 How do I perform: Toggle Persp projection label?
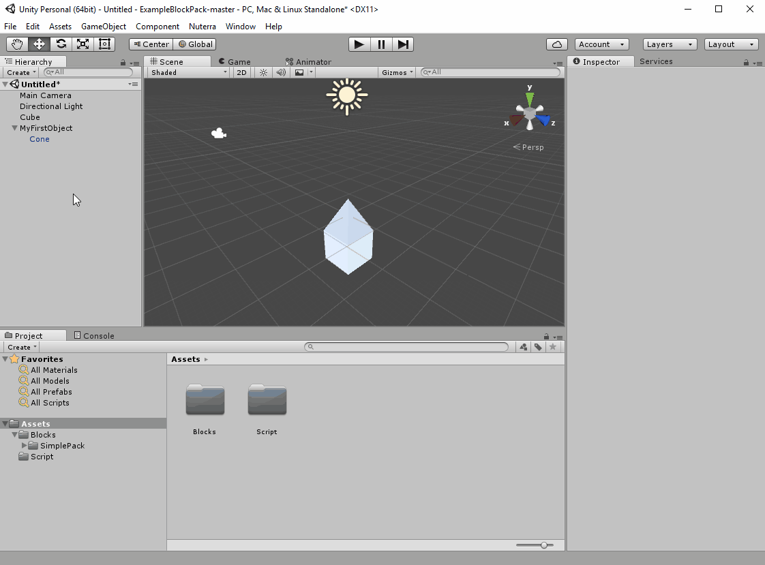[x=528, y=147]
